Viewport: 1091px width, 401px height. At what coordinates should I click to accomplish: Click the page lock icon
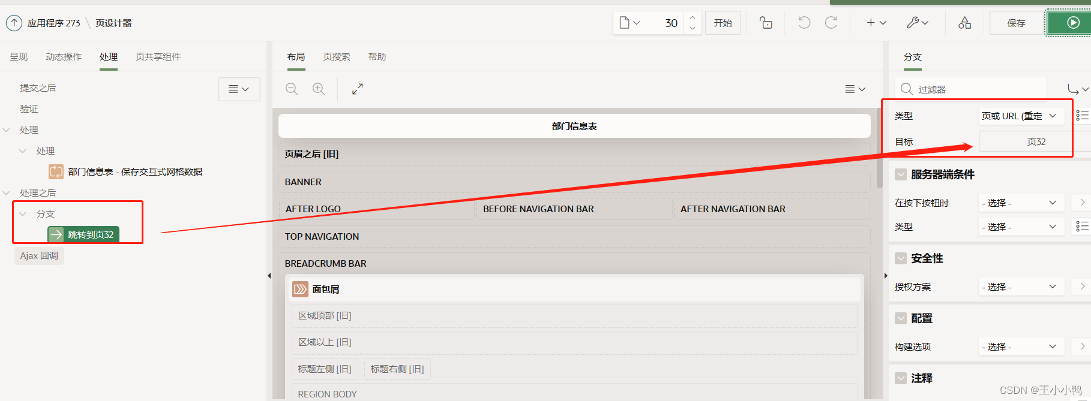(766, 23)
